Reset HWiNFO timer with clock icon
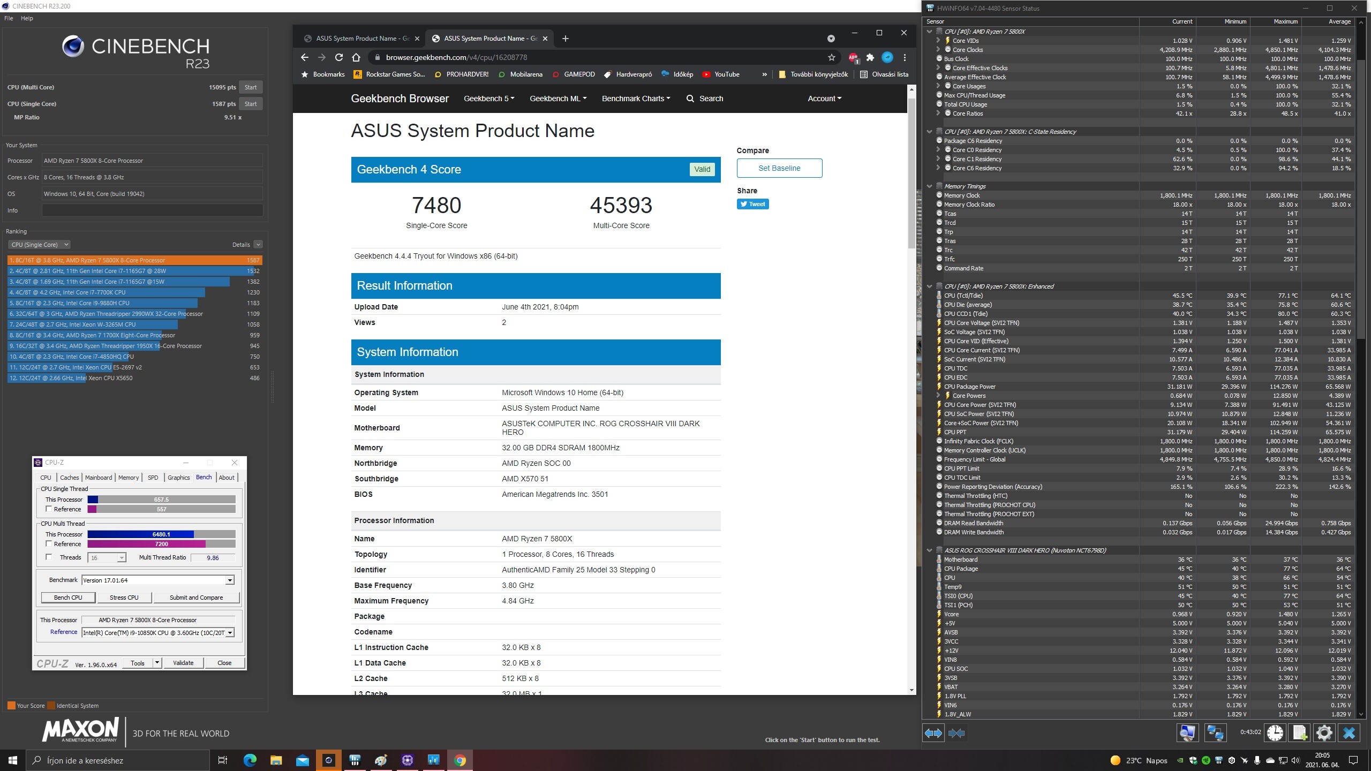1371x771 pixels. pyautogui.click(x=1275, y=732)
